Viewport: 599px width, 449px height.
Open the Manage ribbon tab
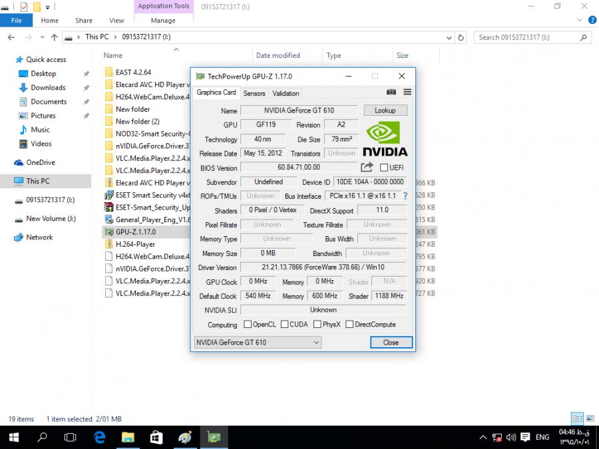(163, 21)
